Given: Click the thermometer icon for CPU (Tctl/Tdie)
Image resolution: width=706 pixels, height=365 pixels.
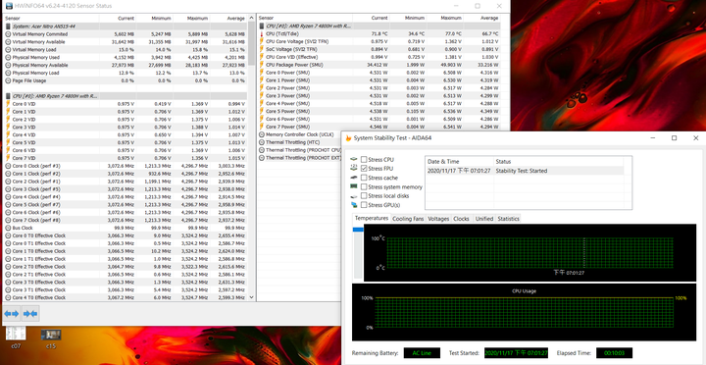Looking at the screenshot, I should pos(262,33).
